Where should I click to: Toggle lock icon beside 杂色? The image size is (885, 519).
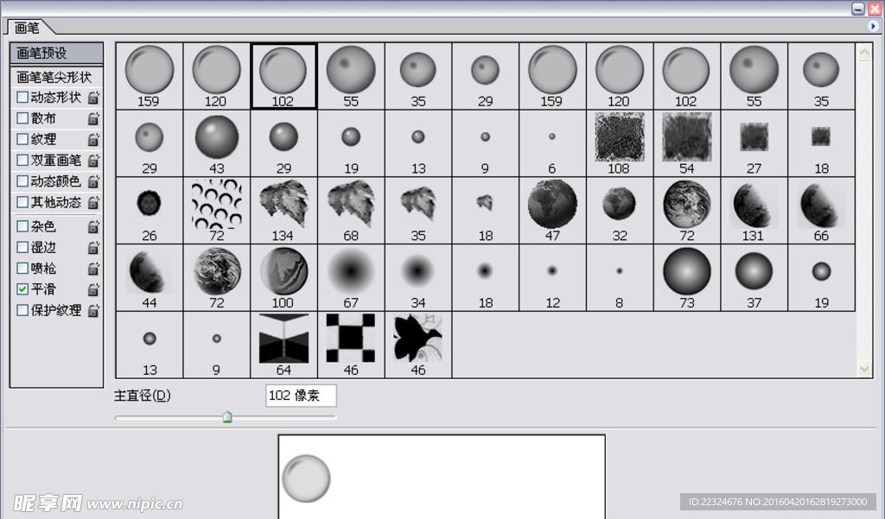click(93, 226)
